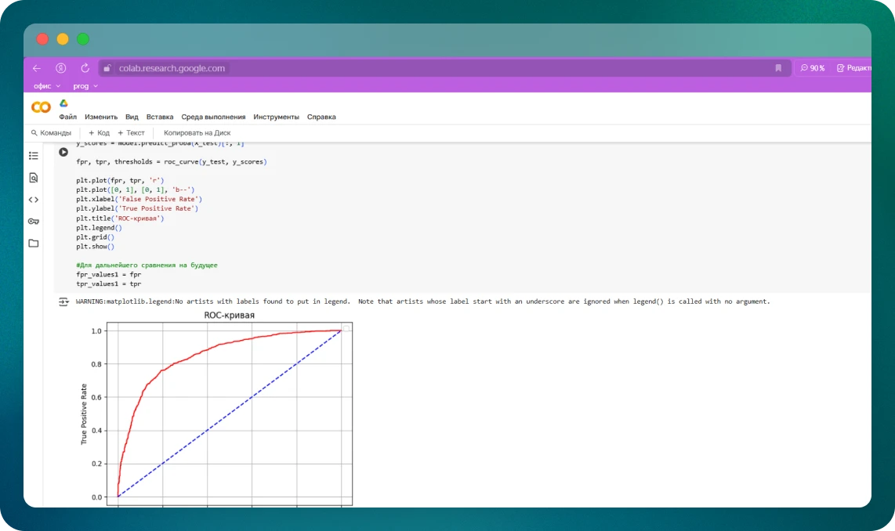Open the Среда выполнения menu
The image size is (895, 531).
point(213,117)
